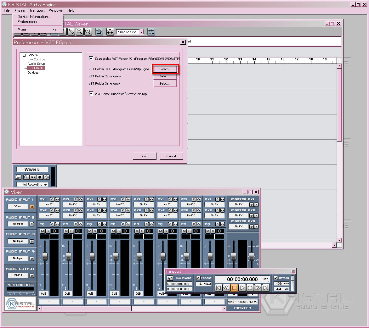Screen dimensions: 369x328
Task: Click the 120 BPM tempo field
Action: click(281, 284)
